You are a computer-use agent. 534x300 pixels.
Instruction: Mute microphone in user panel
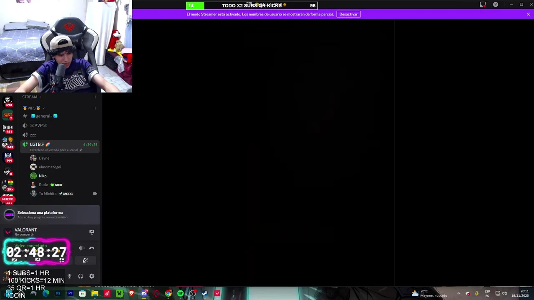click(x=69, y=276)
